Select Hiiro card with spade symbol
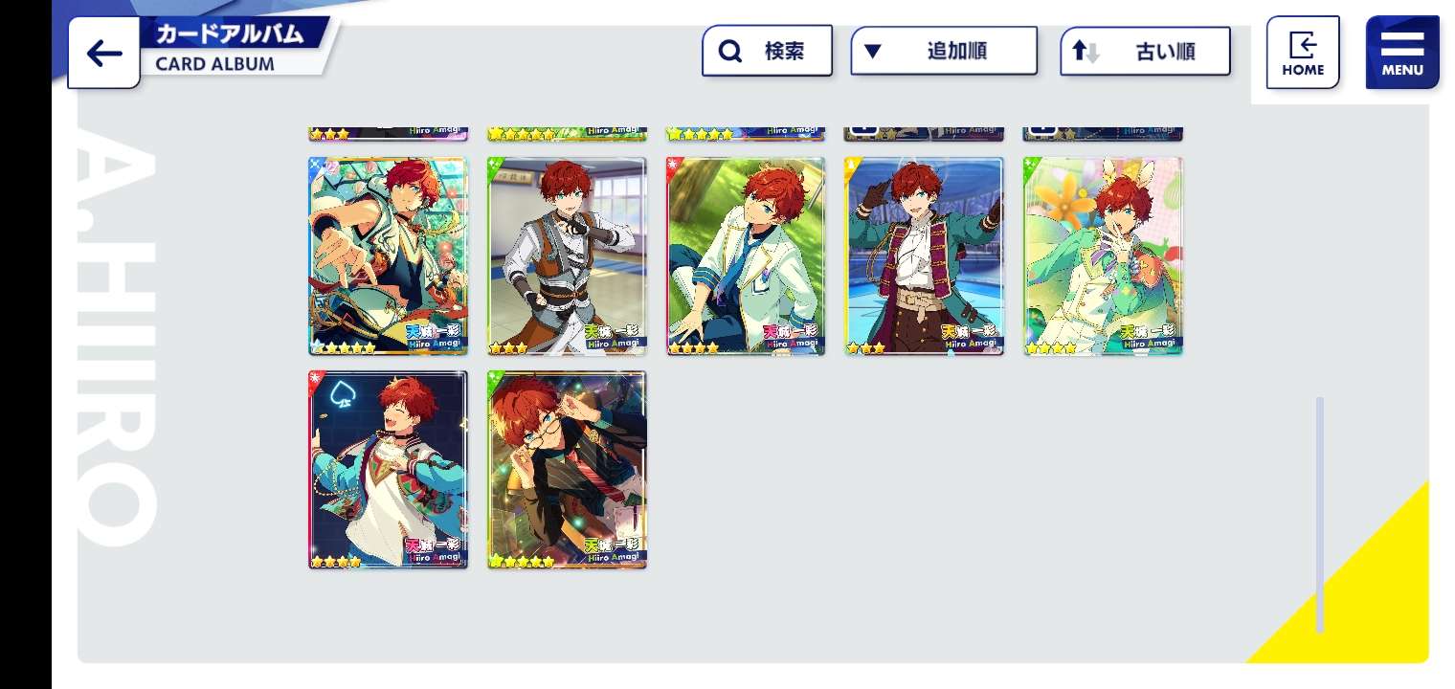Image resolution: width=1455 pixels, height=689 pixels. 388,470
